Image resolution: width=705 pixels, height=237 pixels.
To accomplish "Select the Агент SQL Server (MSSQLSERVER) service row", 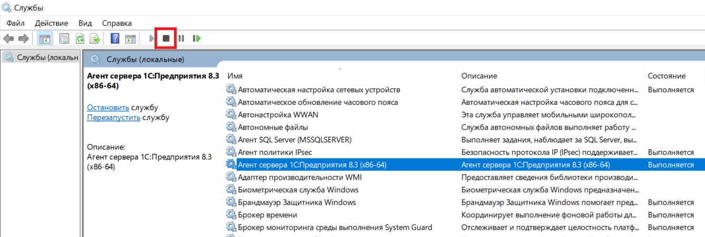I will pos(294,140).
